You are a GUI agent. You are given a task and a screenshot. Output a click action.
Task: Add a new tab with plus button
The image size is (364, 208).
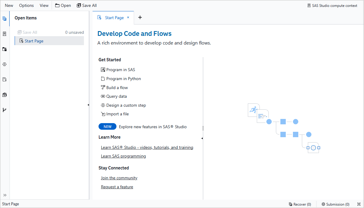[x=140, y=17]
